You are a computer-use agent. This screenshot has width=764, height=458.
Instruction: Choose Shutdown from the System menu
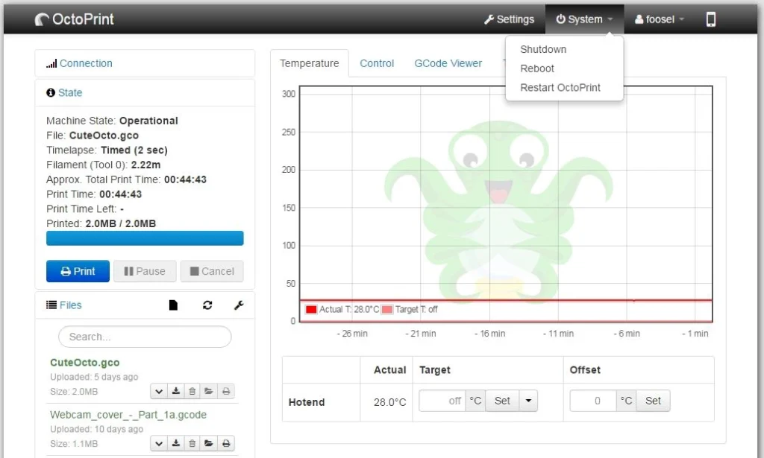click(x=543, y=49)
